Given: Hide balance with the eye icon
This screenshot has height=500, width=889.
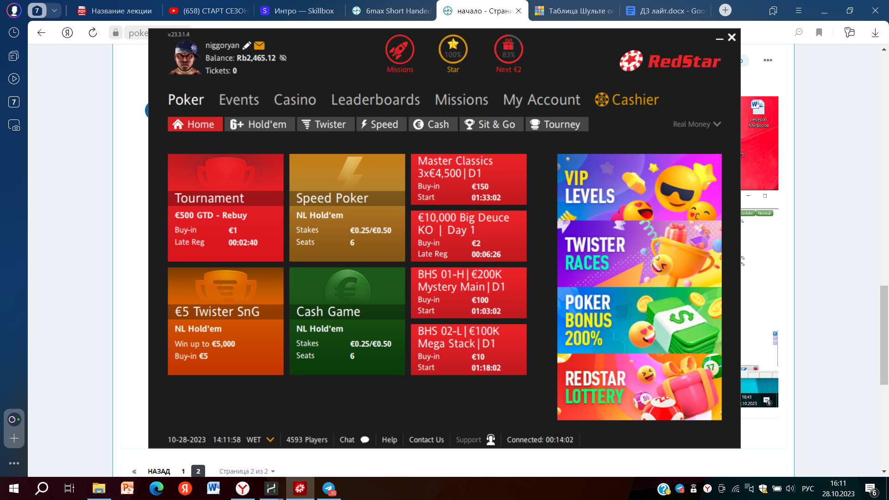Looking at the screenshot, I should (x=283, y=58).
